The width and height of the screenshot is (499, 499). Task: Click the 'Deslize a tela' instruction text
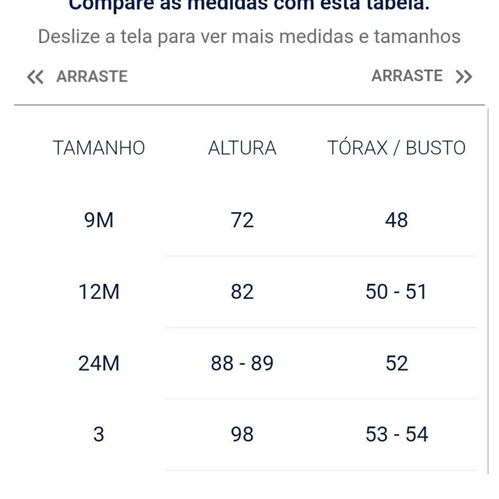tap(249, 36)
